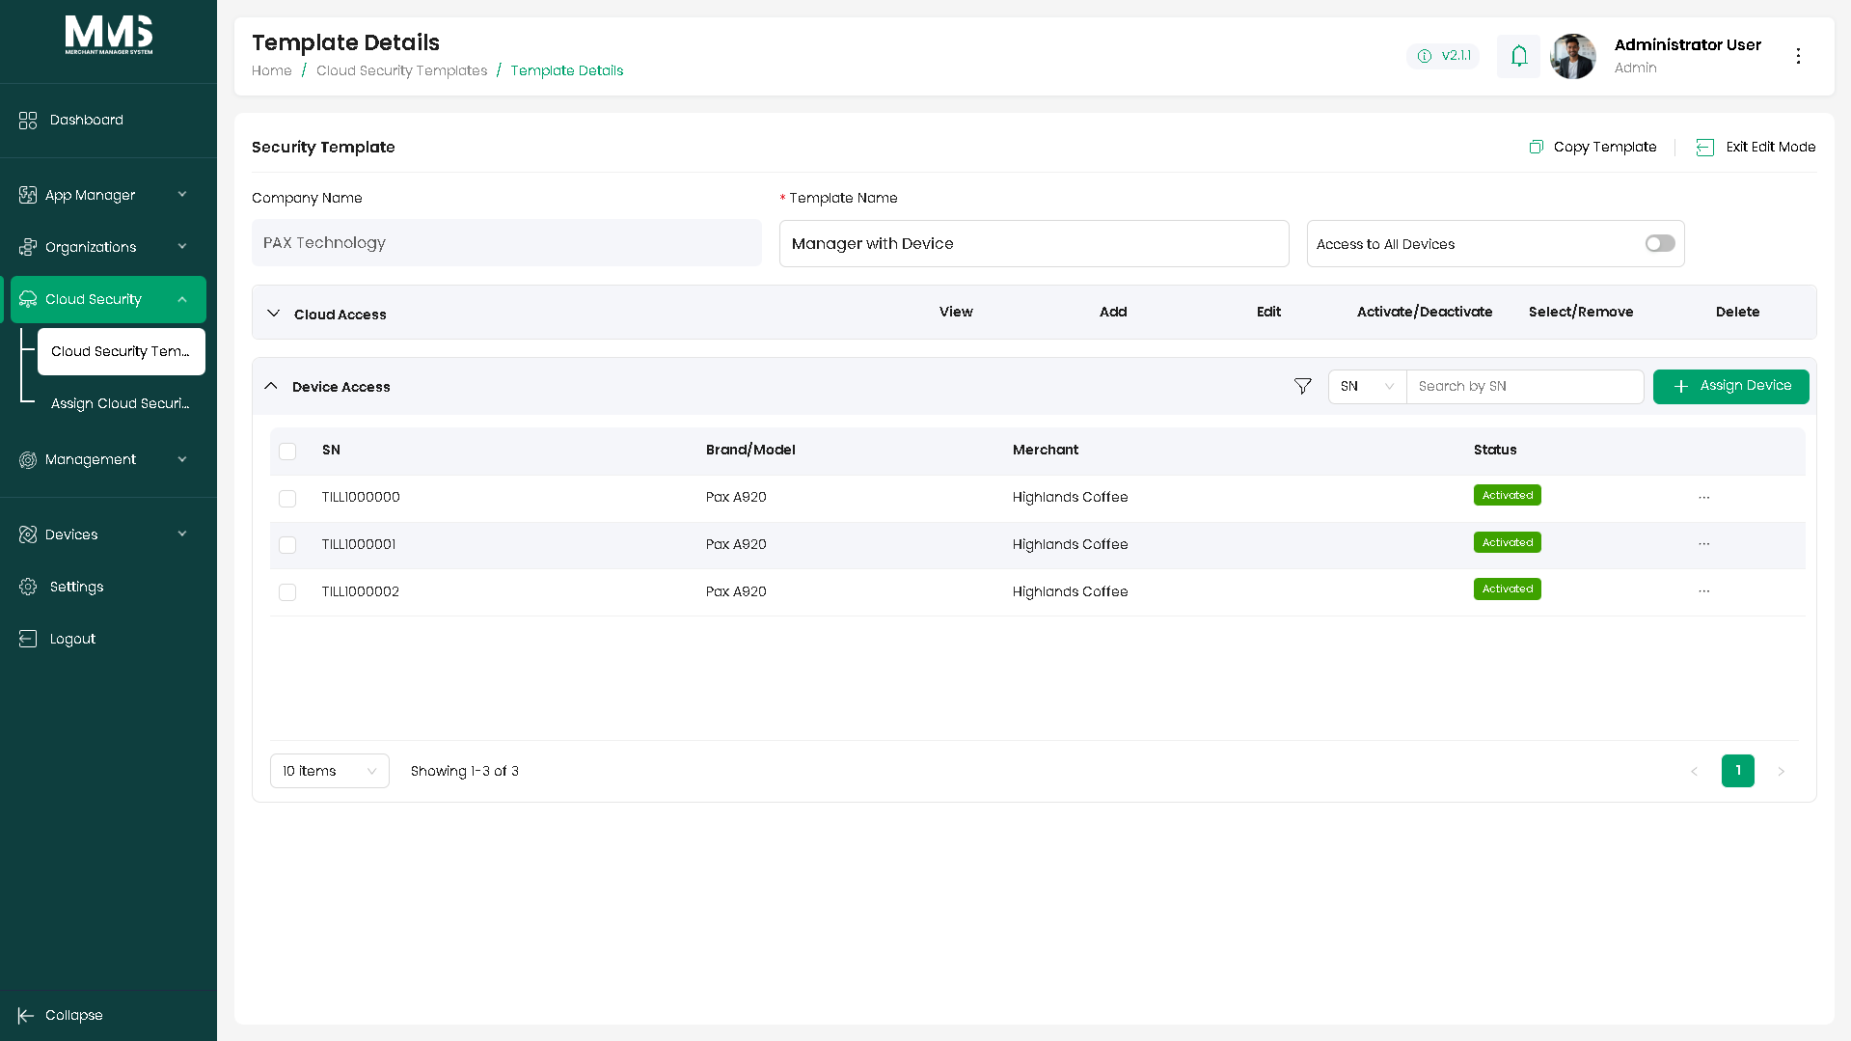Open the three-dot user menu
The image size is (1851, 1041).
pos(1798,56)
